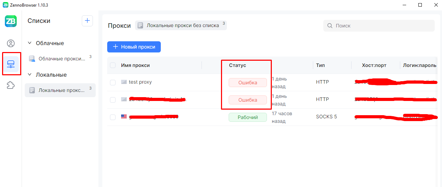Click the list icon in proxy header chip
Screen dimensions: 442x187
click(140, 25)
